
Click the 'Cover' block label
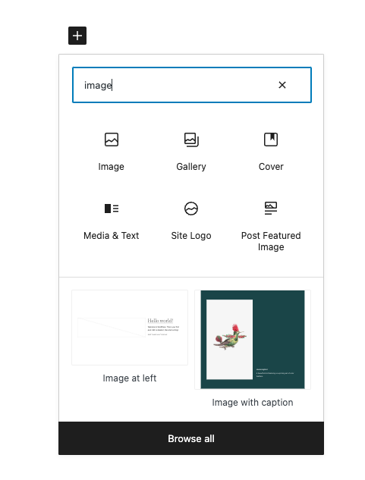point(271,167)
